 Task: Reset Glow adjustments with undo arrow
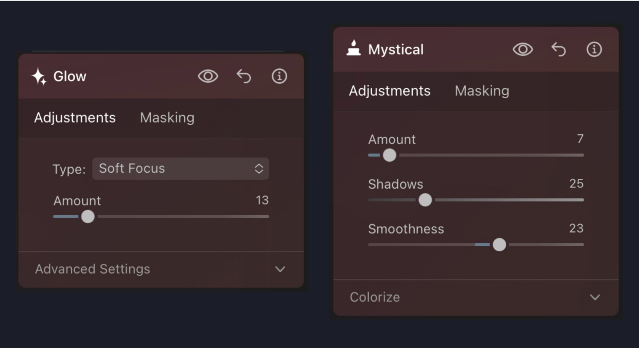click(244, 76)
